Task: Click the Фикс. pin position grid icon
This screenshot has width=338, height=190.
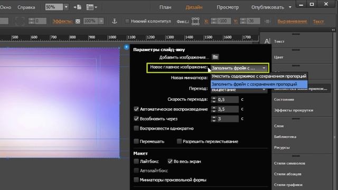Action: click(x=195, y=21)
